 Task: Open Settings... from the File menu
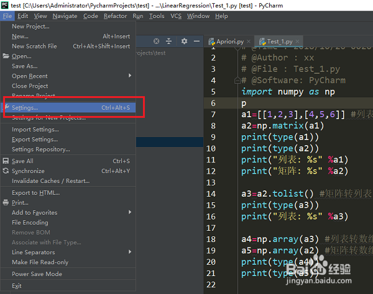pos(68,108)
